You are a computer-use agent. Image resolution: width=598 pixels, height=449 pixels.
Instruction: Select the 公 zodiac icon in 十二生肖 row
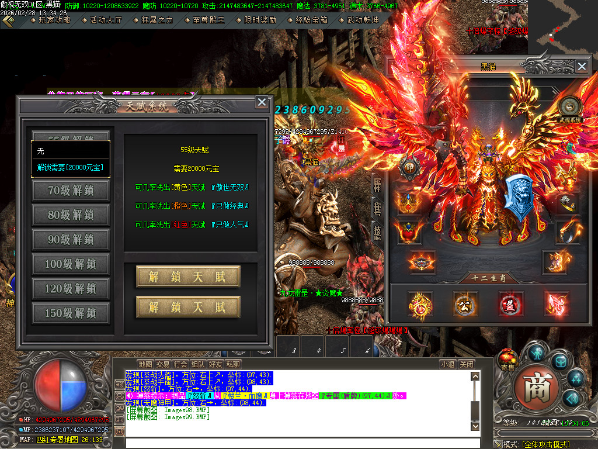pyautogui.click(x=465, y=305)
